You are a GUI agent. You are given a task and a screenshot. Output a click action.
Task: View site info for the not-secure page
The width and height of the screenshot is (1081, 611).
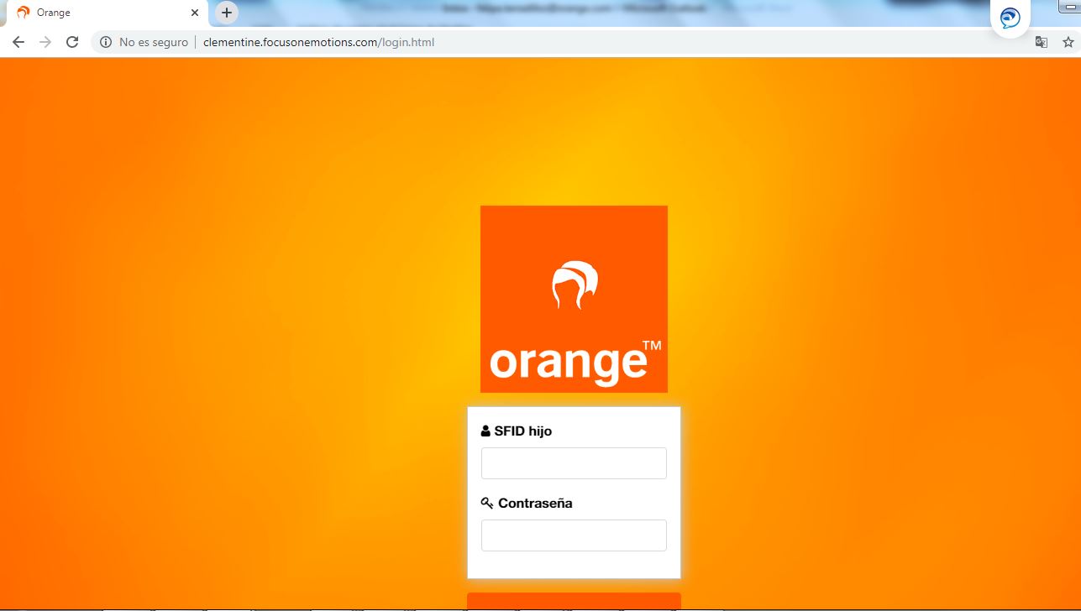[x=106, y=42]
